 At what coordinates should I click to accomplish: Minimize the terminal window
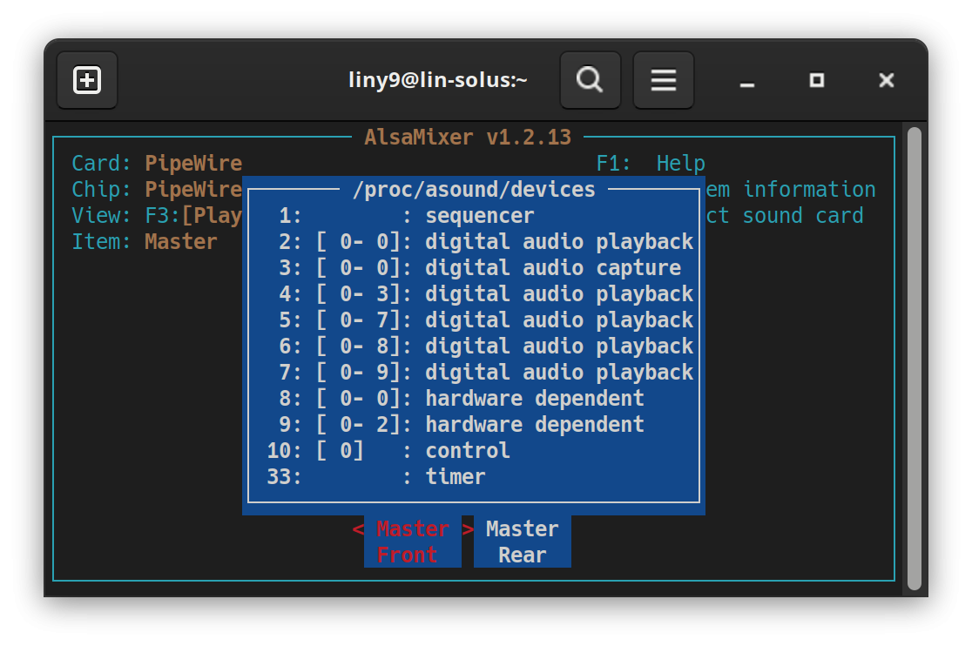pyautogui.click(x=746, y=81)
